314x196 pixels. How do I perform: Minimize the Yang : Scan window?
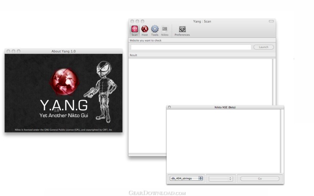[137, 21]
